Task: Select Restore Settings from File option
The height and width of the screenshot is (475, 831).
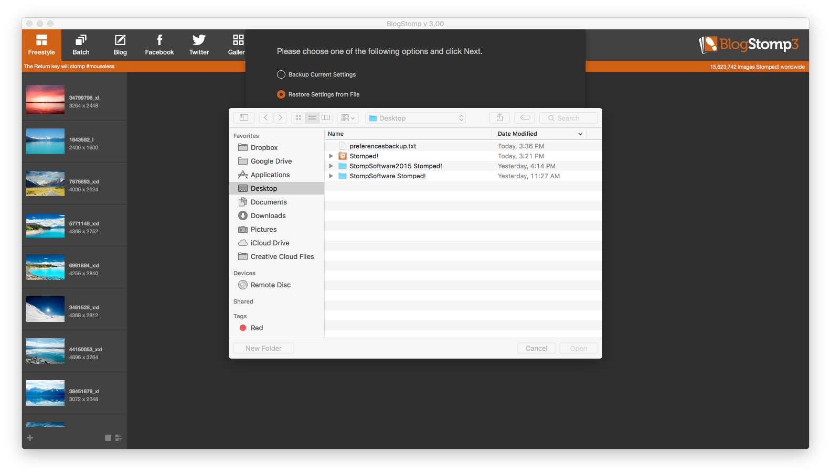Action: [x=318, y=94]
